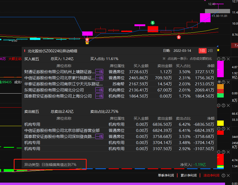Viewport: 238px width, 185px height.
Task: Click the help icon on the 大单 panel
Action: point(223,82)
